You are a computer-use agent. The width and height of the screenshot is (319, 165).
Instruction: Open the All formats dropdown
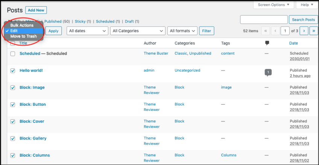182,31
